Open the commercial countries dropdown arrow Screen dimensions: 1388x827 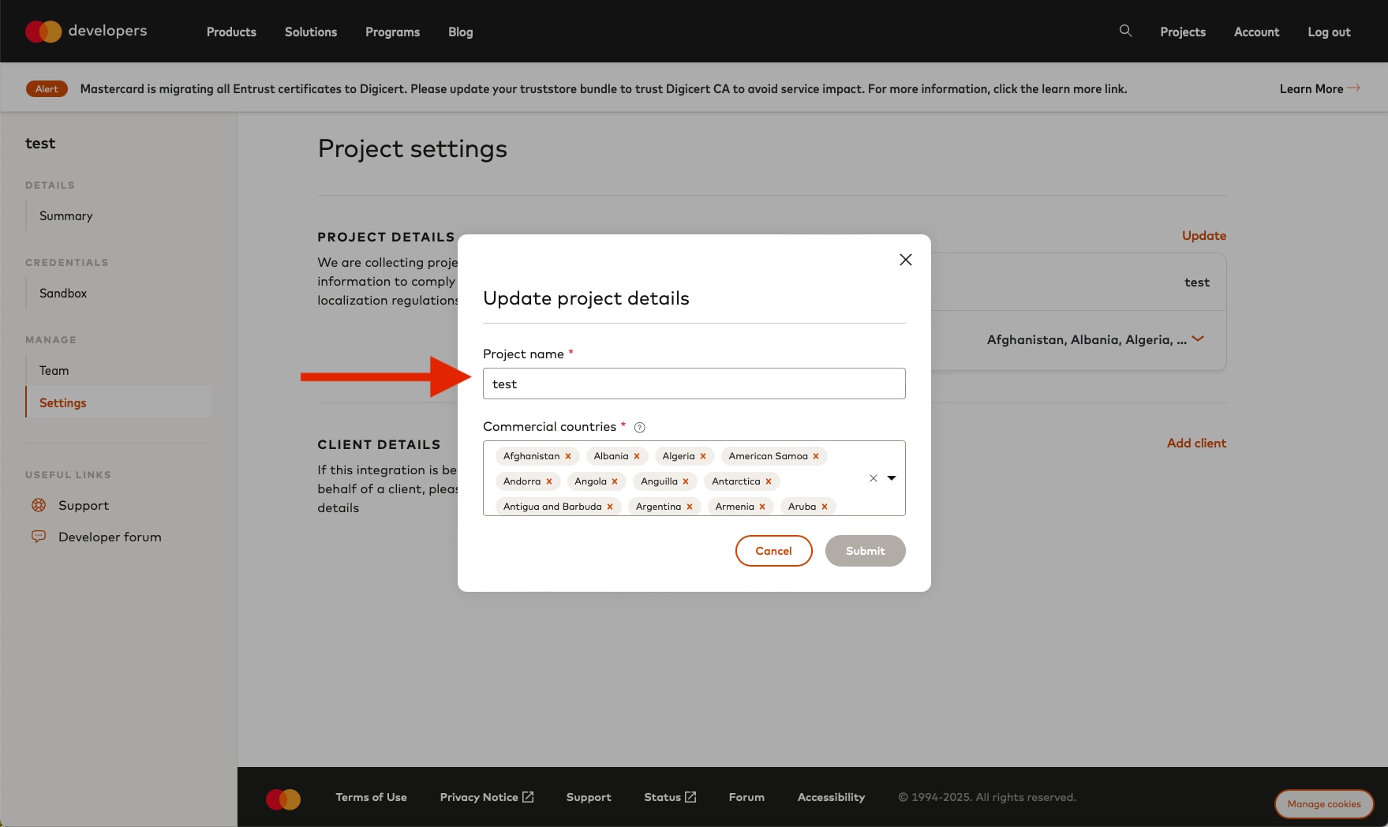click(892, 478)
